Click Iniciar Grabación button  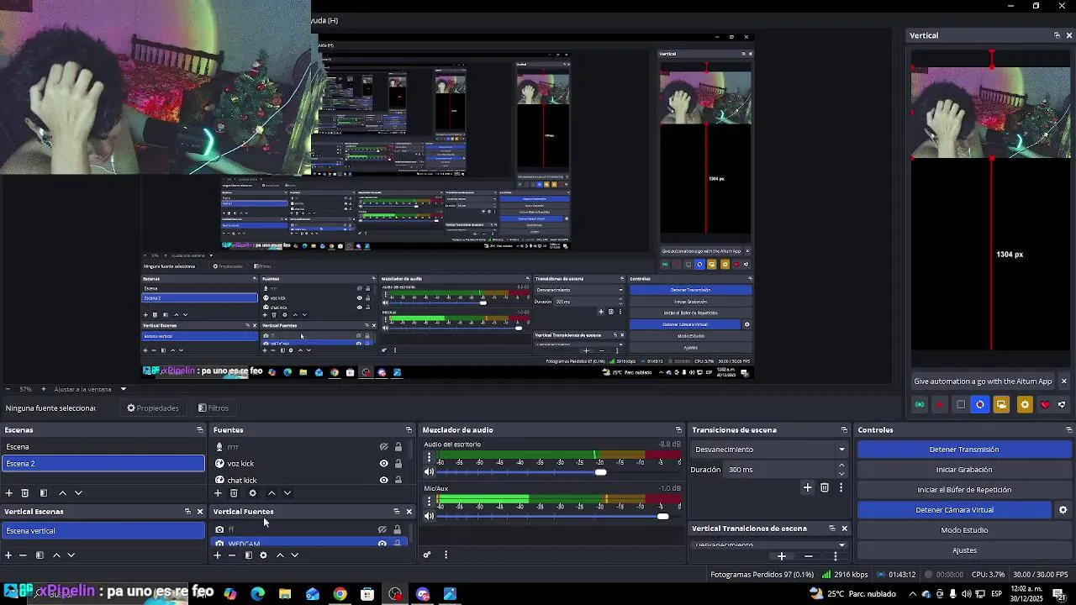tap(964, 470)
